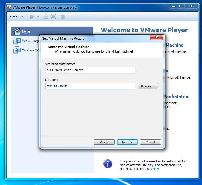Minimize the VMware Player window

coord(173,6)
